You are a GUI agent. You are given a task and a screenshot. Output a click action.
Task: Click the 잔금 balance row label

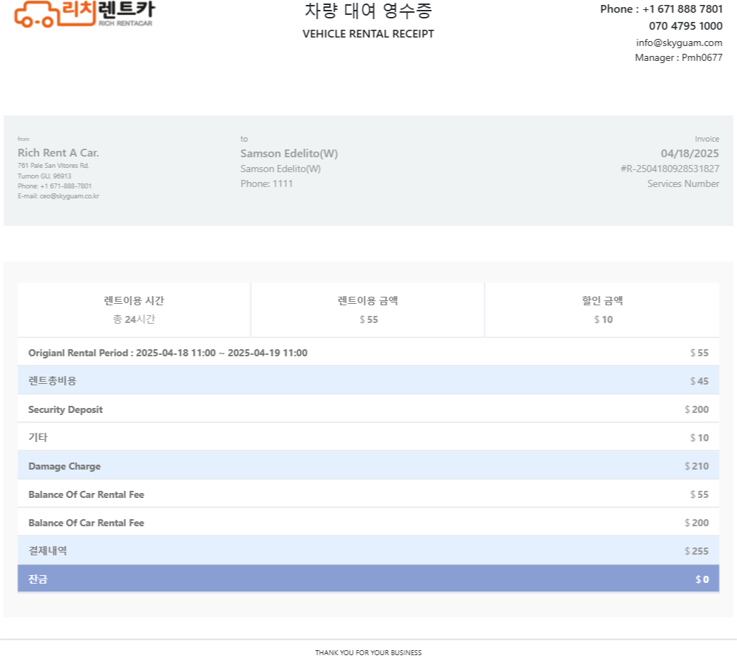(x=38, y=579)
